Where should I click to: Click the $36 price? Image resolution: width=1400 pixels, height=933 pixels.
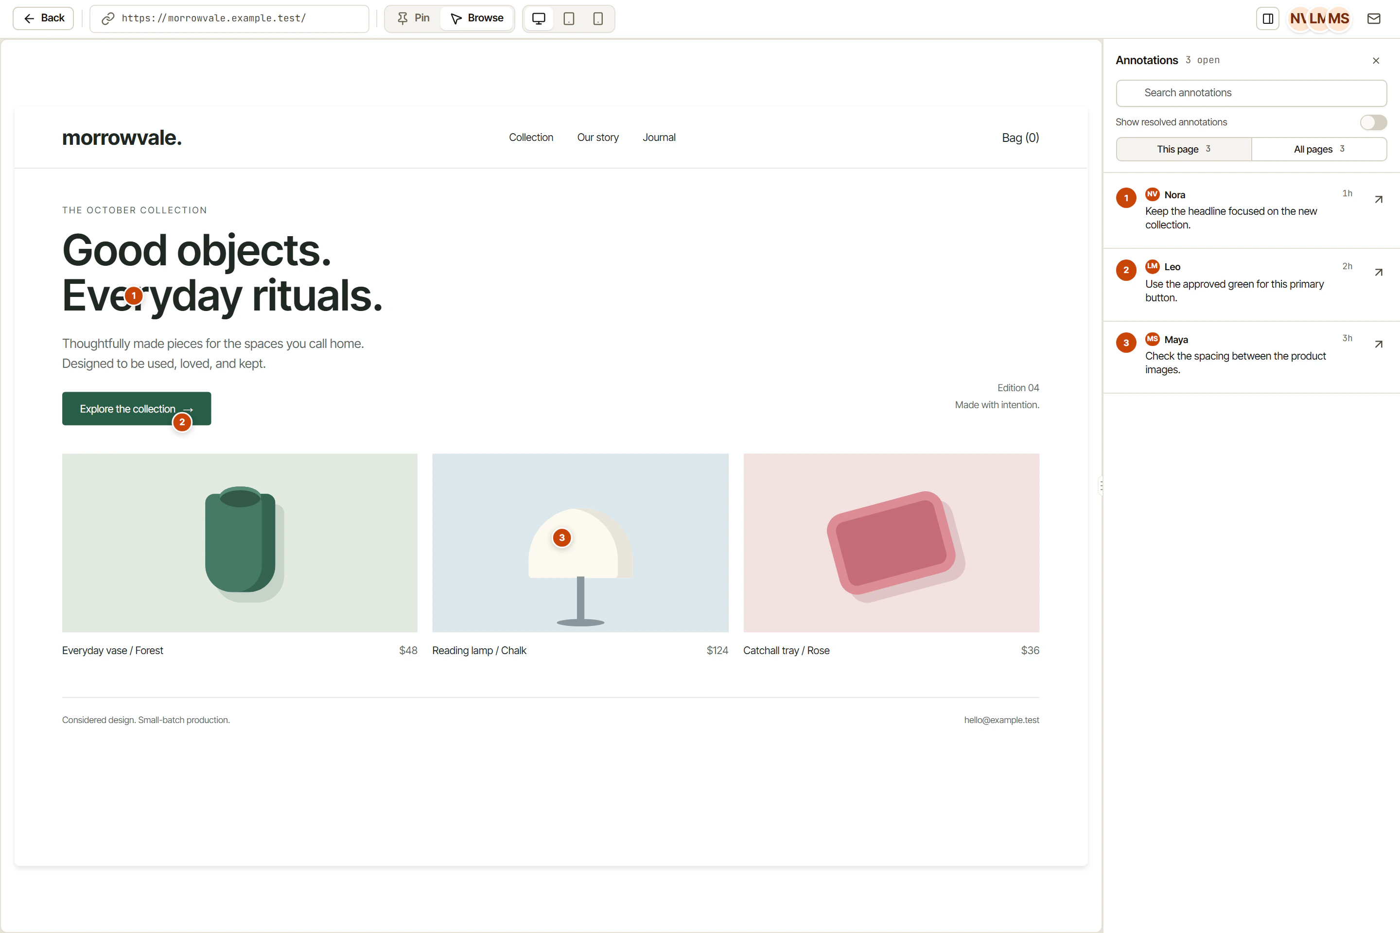[1030, 650]
